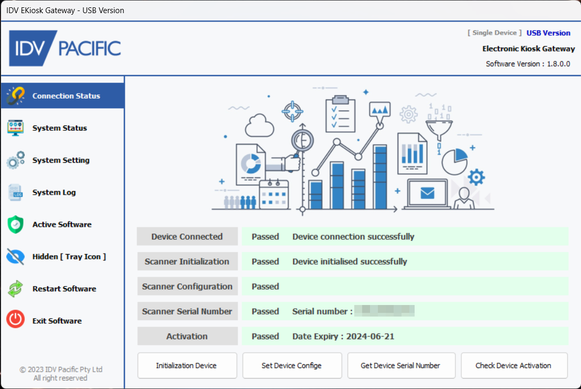Select Hidden [ Tray Icon ] in the sidebar
This screenshot has width=581, height=389.
[x=62, y=257]
